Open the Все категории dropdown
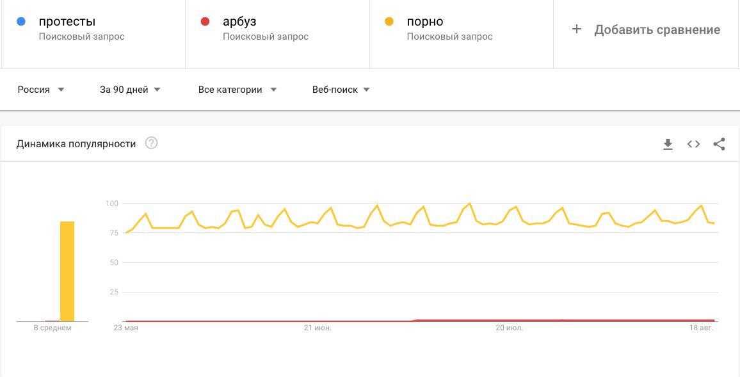The image size is (740, 377). 237,90
